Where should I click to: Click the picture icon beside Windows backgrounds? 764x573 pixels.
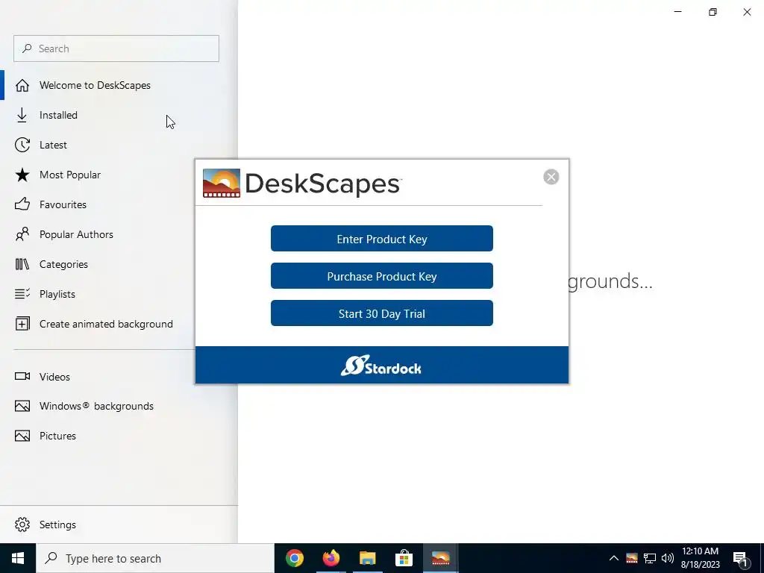[x=22, y=406]
